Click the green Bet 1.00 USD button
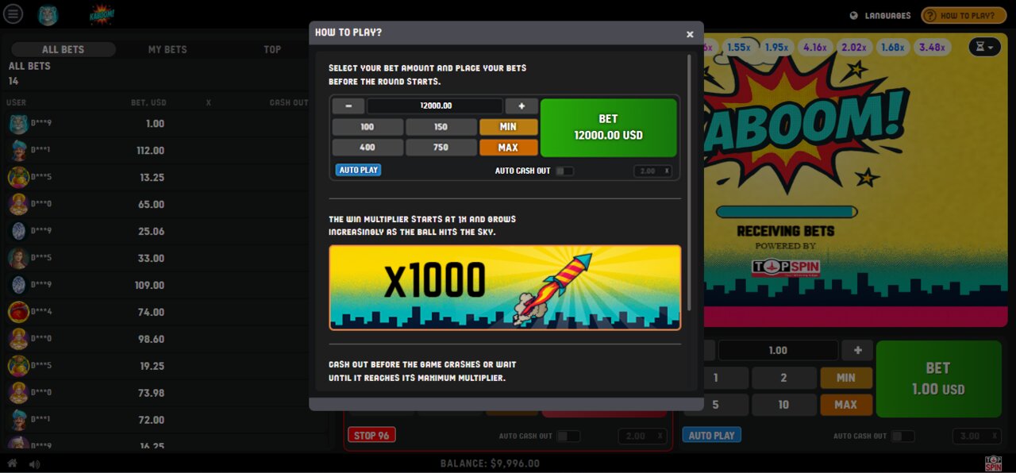1016x473 pixels. tap(939, 379)
